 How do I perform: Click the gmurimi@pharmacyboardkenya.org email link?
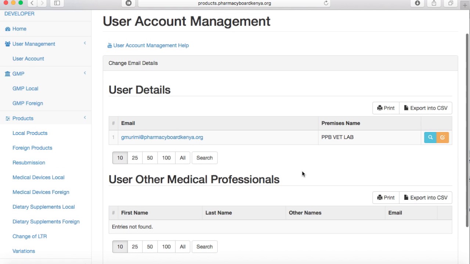point(162,137)
